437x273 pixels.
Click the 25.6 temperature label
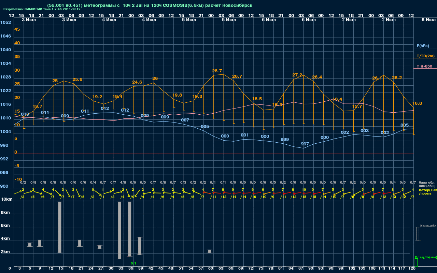click(77, 80)
